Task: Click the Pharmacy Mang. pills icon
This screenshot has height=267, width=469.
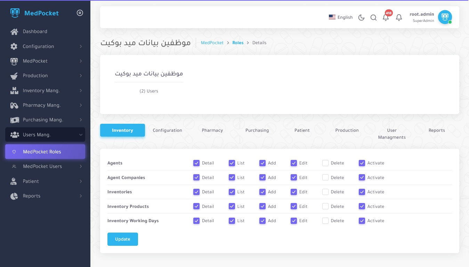Action: 14,105
